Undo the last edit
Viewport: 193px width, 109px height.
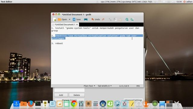[96, 19]
